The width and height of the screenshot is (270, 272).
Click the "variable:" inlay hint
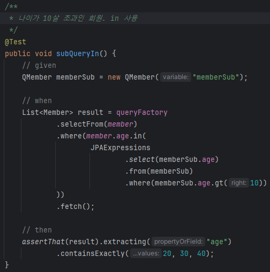[176, 77]
